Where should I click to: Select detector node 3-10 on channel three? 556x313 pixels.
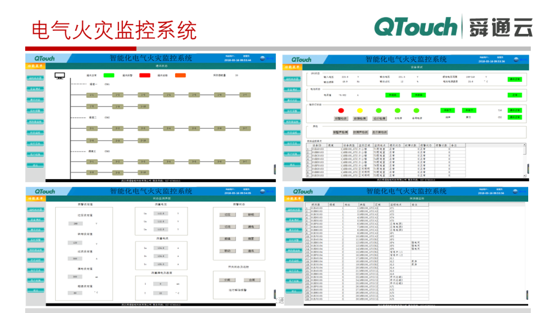pyautogui.click(x=144, y=172)
